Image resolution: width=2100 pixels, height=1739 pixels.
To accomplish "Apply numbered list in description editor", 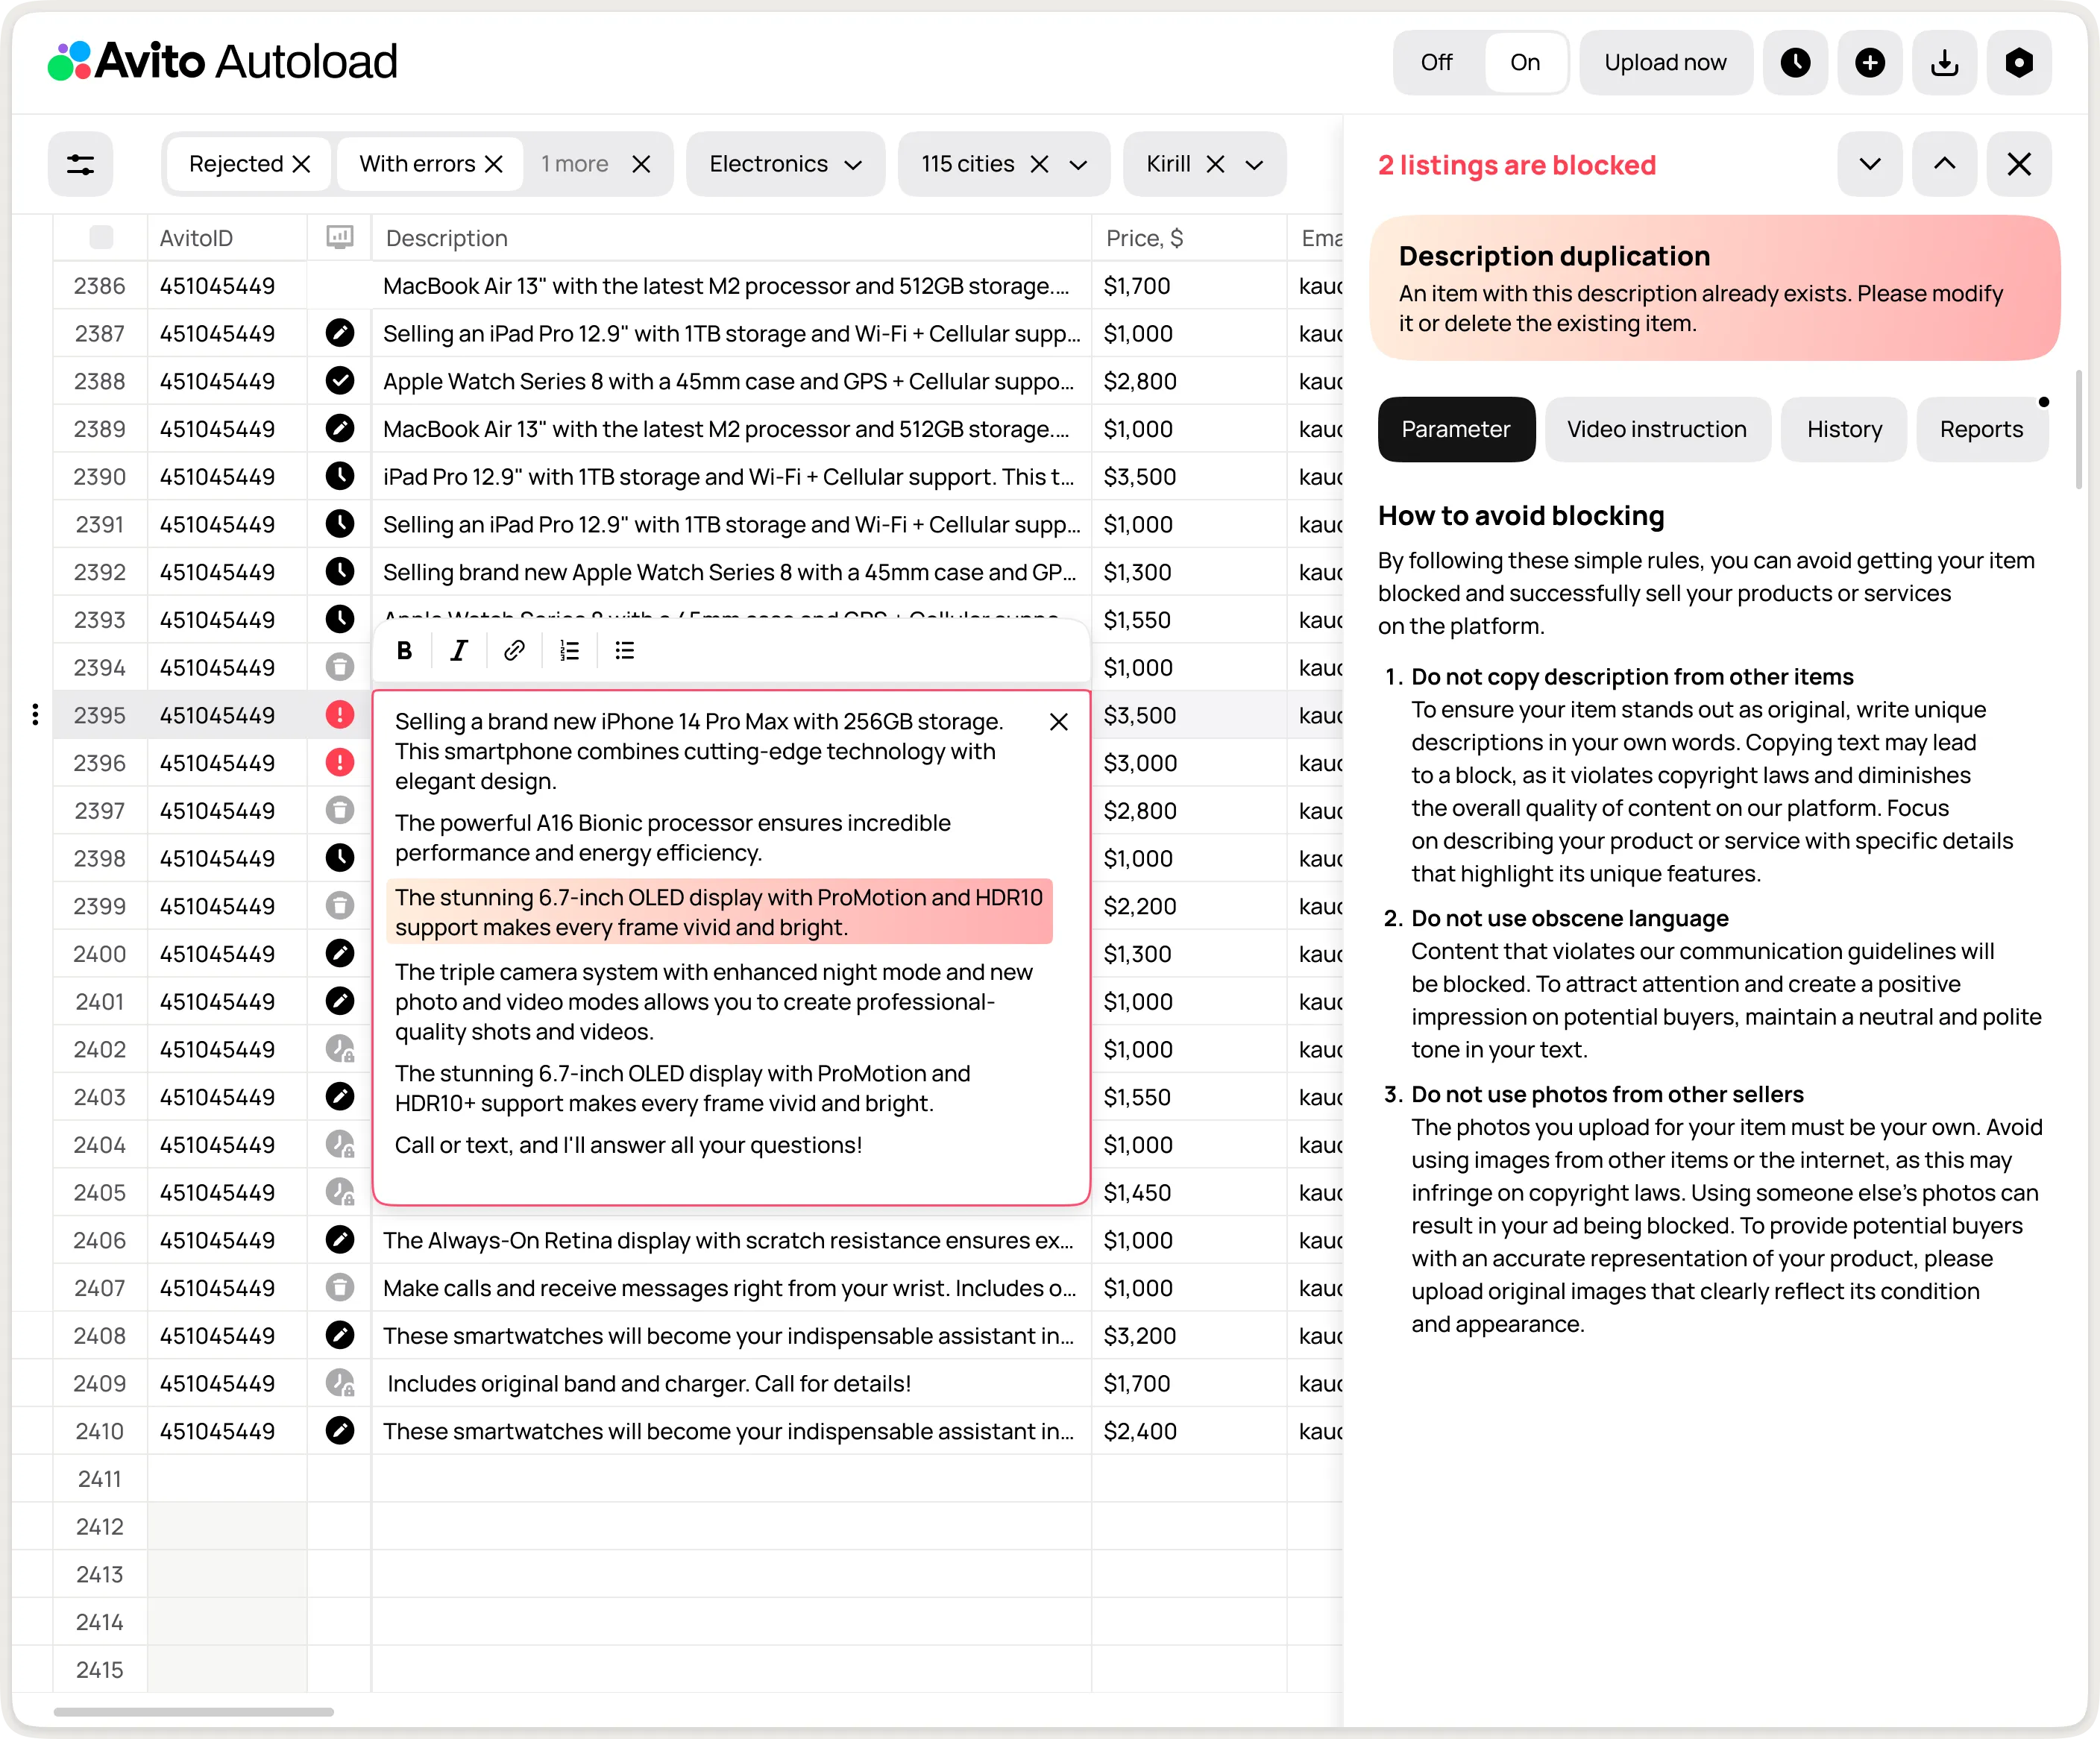I will [x=569, y=651].
